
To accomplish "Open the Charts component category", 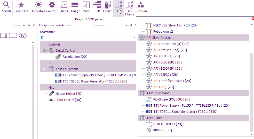I will click(x=63, y=7).
